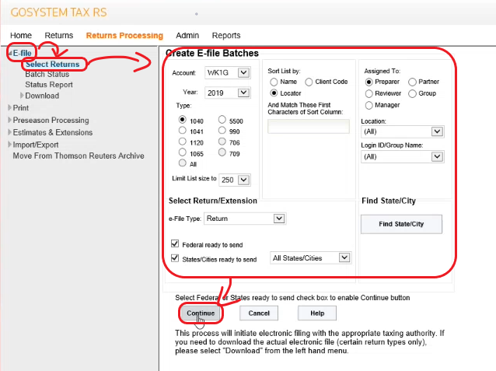496x371 pixels.
Task: Open Select Returns in sidebar
Action: coord(53,64)
